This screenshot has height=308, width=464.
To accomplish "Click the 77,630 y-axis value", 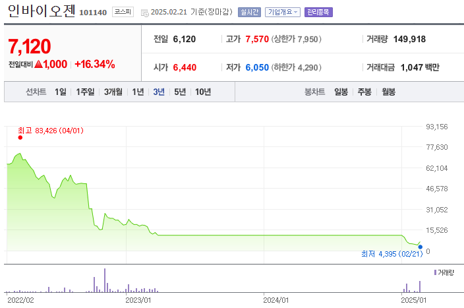I will (437, 147).
